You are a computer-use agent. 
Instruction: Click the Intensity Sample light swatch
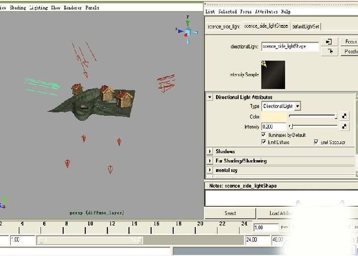[272, 74]
